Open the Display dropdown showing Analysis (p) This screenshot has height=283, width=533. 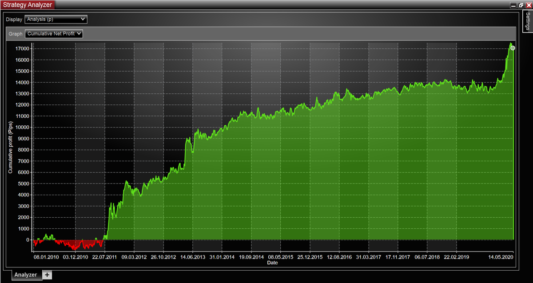click(x=56, y=20)
